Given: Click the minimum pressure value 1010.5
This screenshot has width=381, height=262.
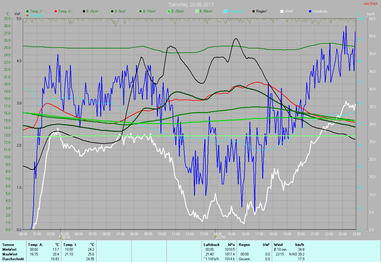Looking at the screenshot, I should coord(229,250).
